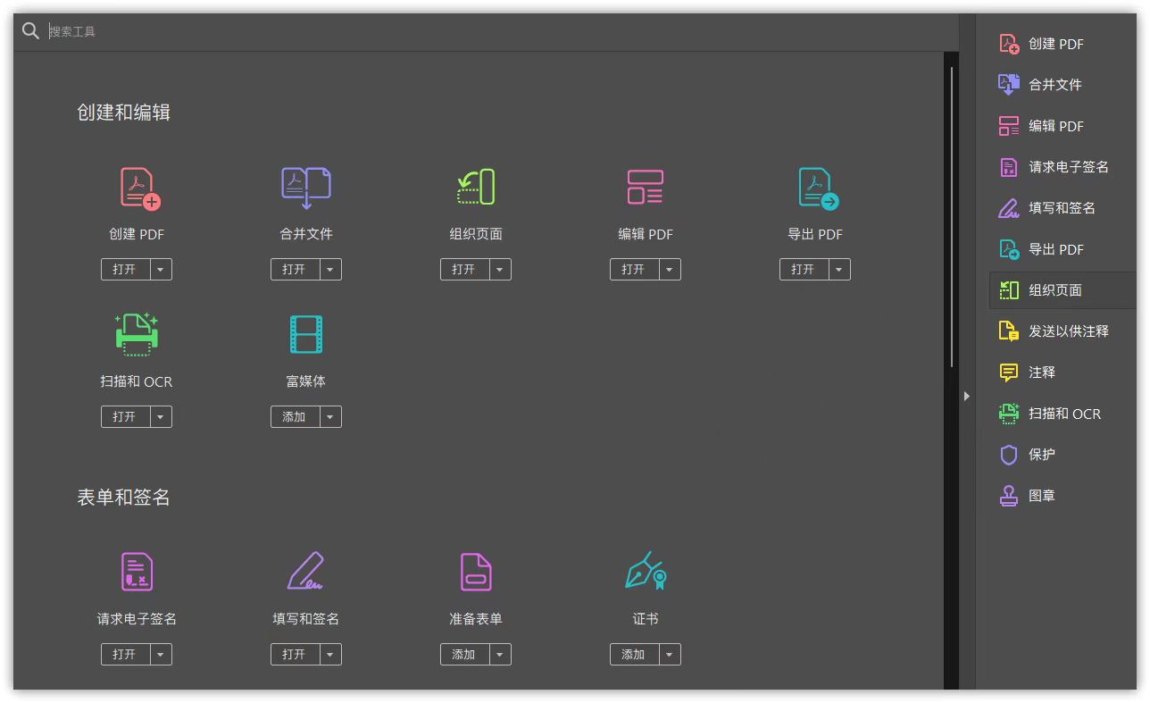Open the 合并文件 tool via 打开 button
Image resolution: width=1150 pixels, height=703 pixels.
[295, 269]
